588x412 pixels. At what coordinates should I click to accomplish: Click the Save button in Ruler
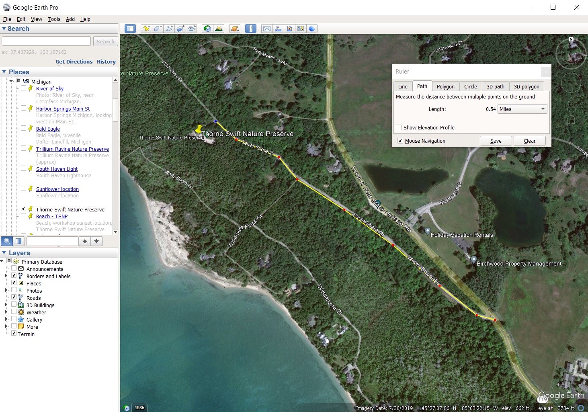click(x=496, y=141)
